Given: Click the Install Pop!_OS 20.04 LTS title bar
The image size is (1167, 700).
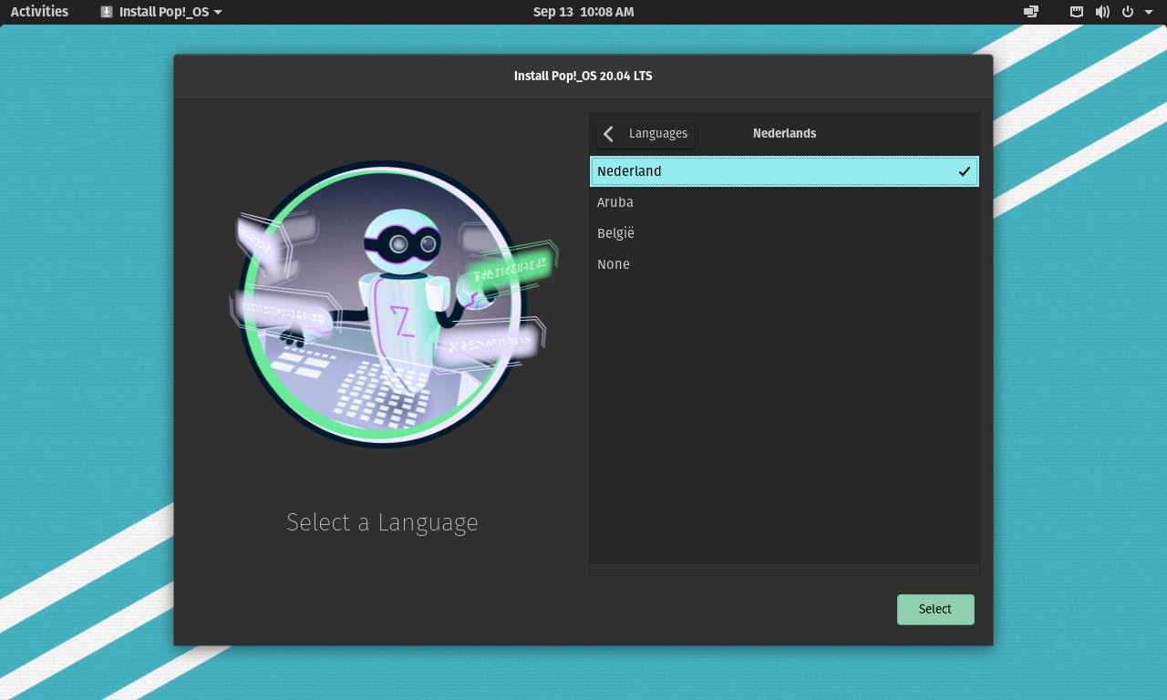Looking at the screenshot, I should point(583,76).
